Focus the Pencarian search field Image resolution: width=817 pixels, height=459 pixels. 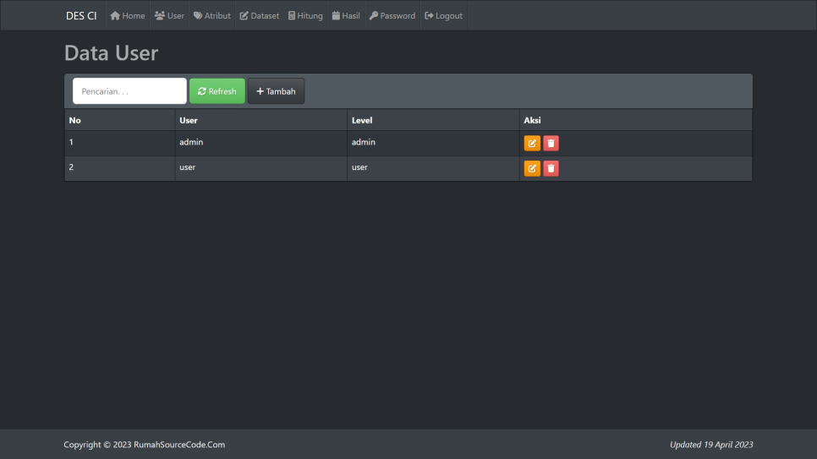(129, 91)
